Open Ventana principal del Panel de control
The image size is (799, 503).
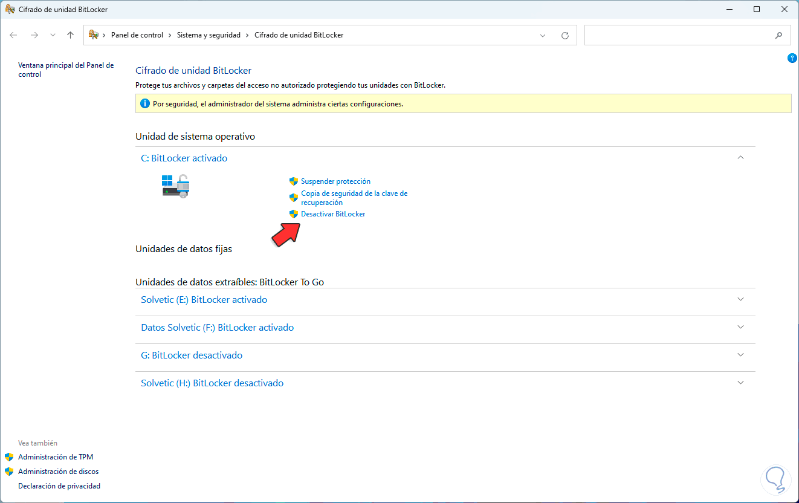[x=66, y=70]
